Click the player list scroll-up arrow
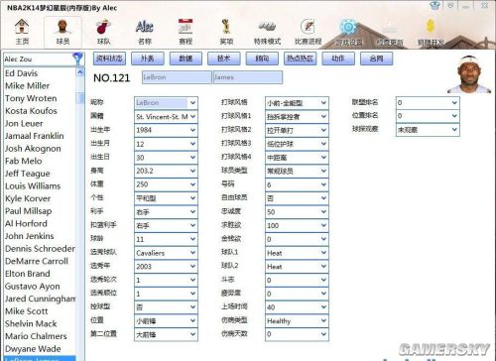496x361 pixels. pos(79,71)
